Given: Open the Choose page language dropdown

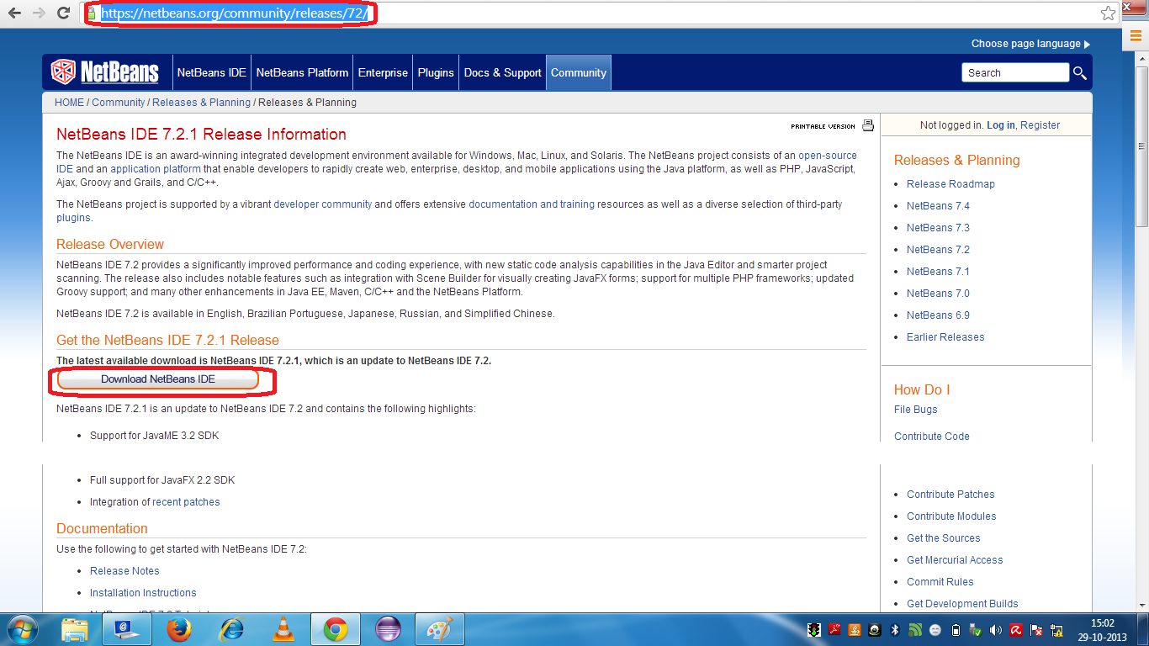Looking at the screenshot, I should pos(1030,44).
